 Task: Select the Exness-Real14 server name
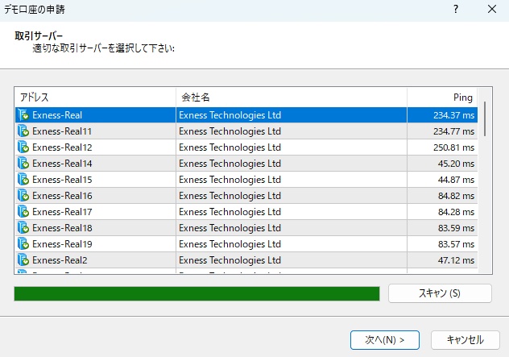(62, 164)
